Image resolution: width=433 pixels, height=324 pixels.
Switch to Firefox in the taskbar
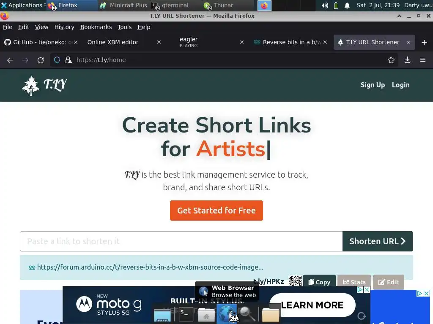click(72, 5)
